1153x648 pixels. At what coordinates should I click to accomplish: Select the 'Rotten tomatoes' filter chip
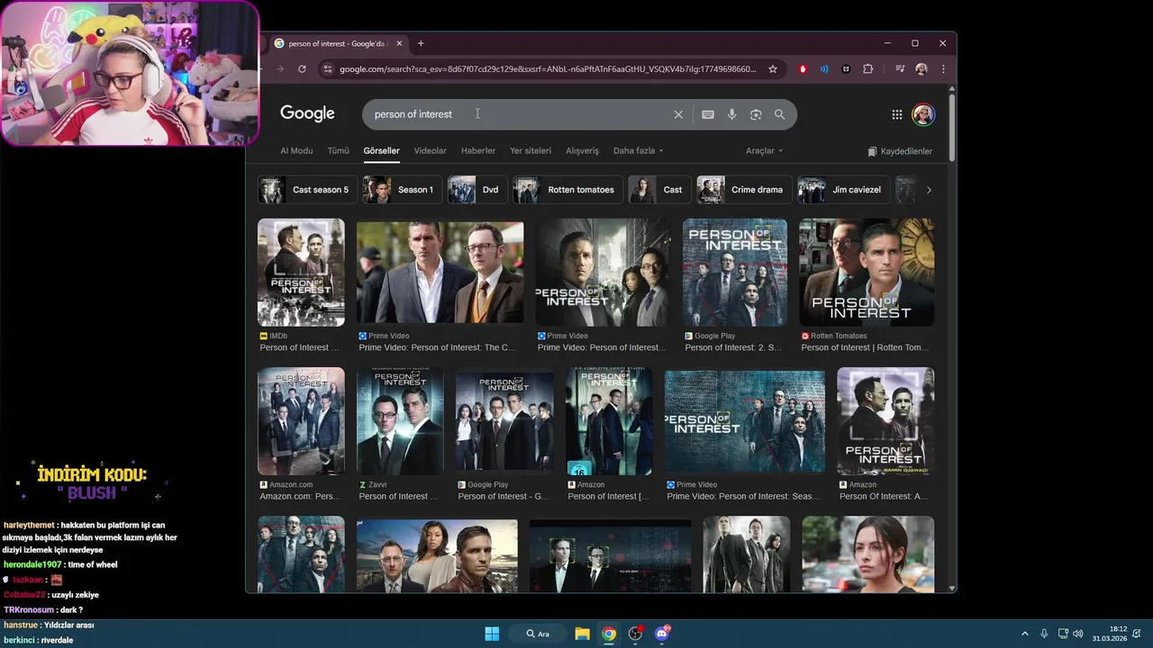(568, 190)
